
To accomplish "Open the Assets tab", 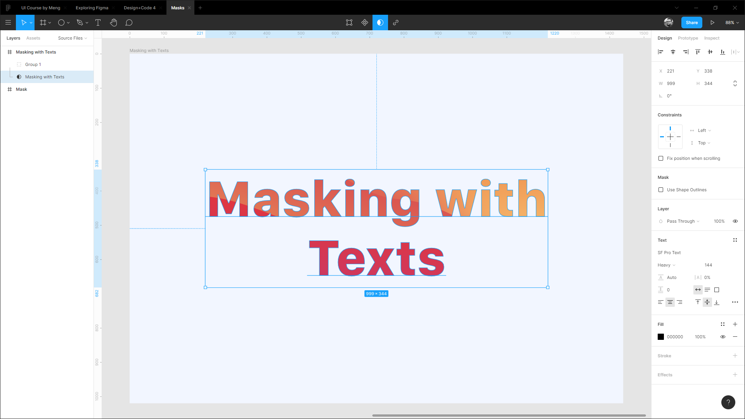I will point(33,38).
